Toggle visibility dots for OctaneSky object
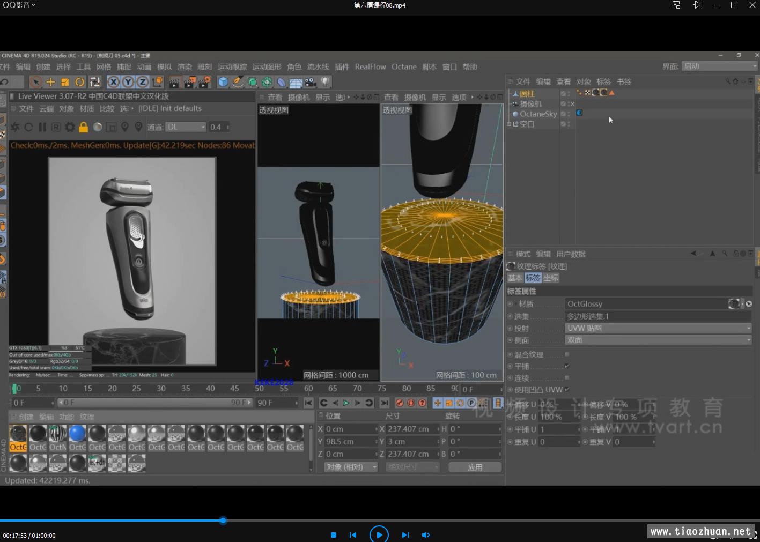The width and height of the screenshot is (760, 542). [569, 114]
